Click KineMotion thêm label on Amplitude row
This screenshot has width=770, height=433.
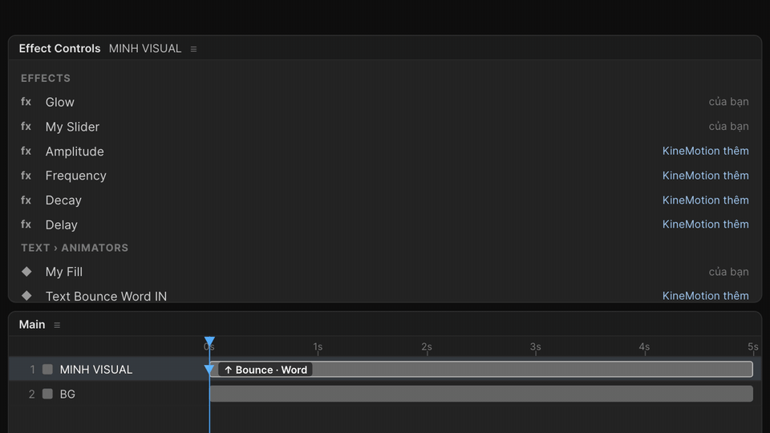pos(705,151)
